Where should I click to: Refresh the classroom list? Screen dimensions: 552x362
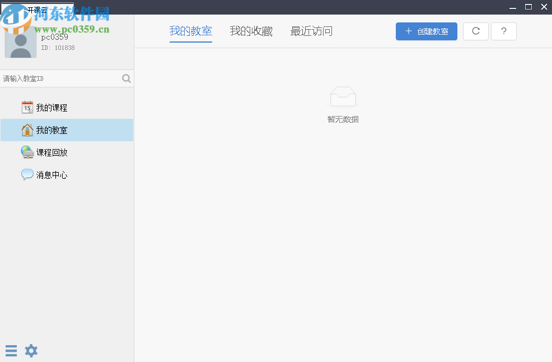click(475, 31)
